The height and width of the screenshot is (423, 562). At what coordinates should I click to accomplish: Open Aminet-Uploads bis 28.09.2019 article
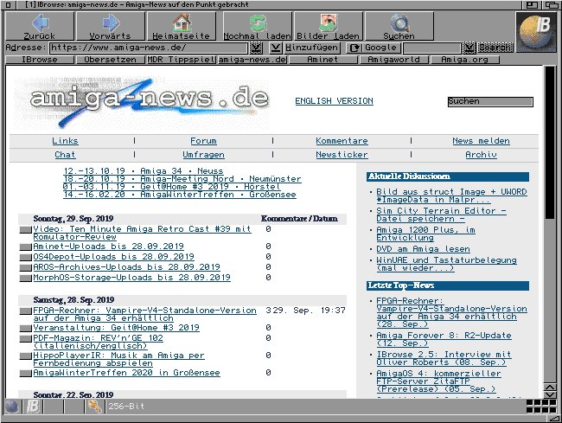point(108,247)
